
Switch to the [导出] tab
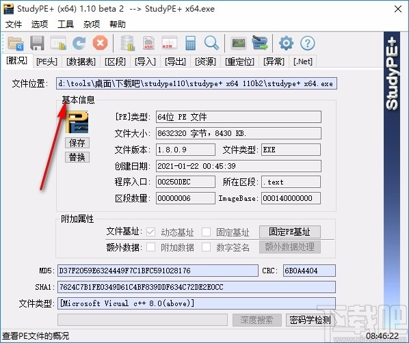(175, 61)
